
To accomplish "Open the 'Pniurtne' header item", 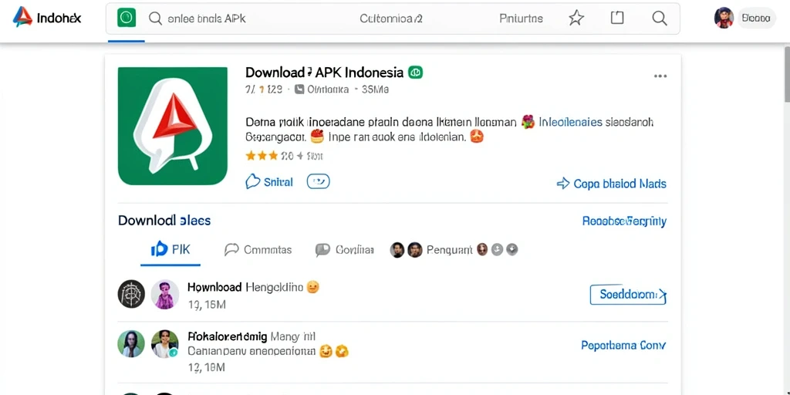I will (x=521, y=19).
